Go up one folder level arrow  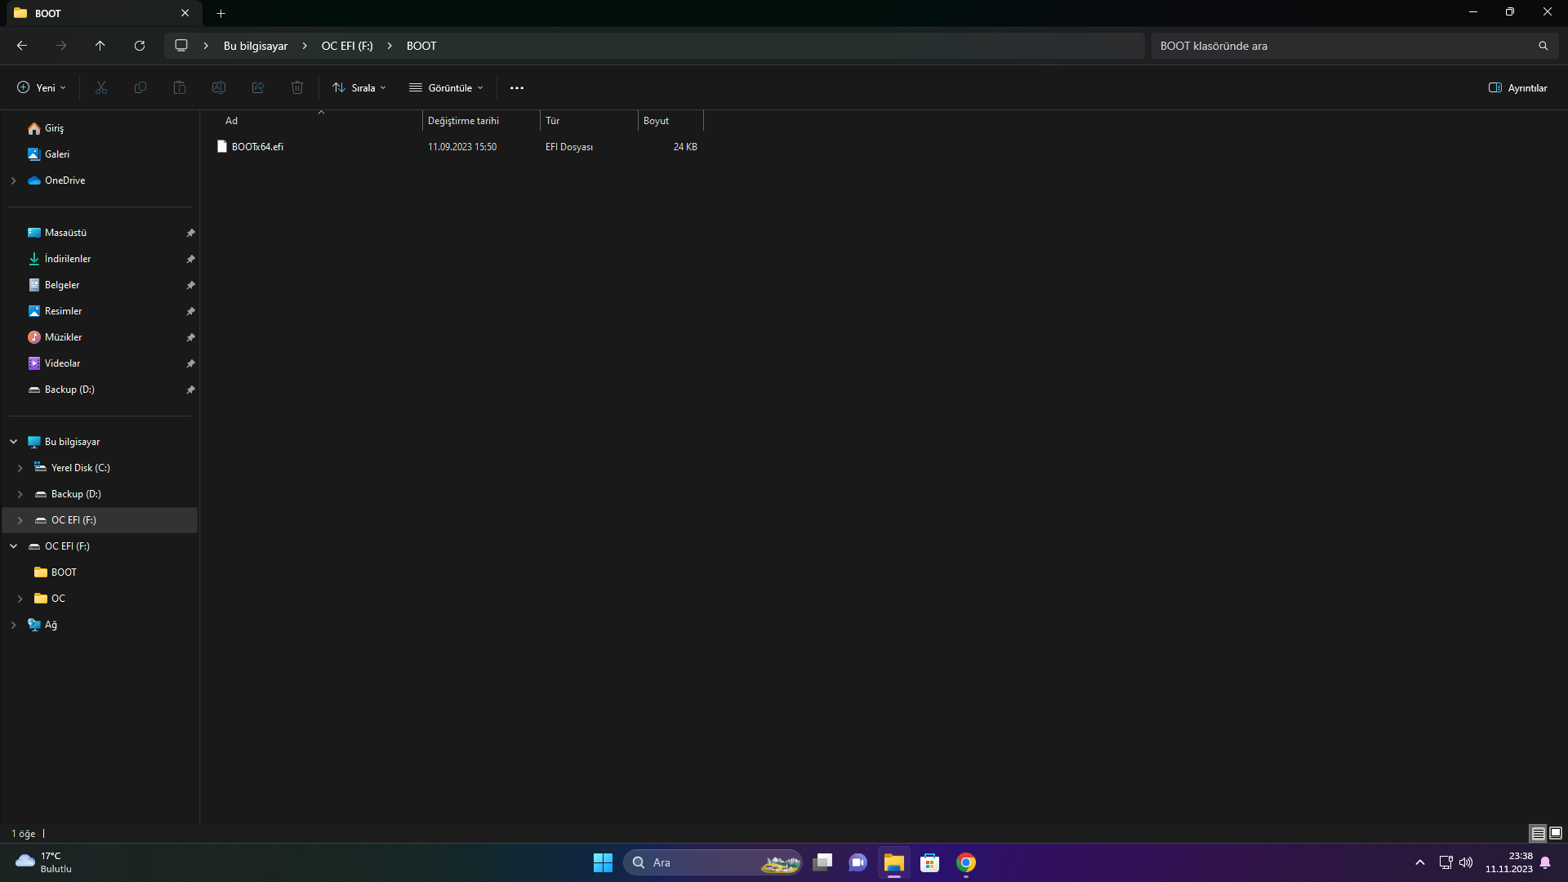pos(100,46)
